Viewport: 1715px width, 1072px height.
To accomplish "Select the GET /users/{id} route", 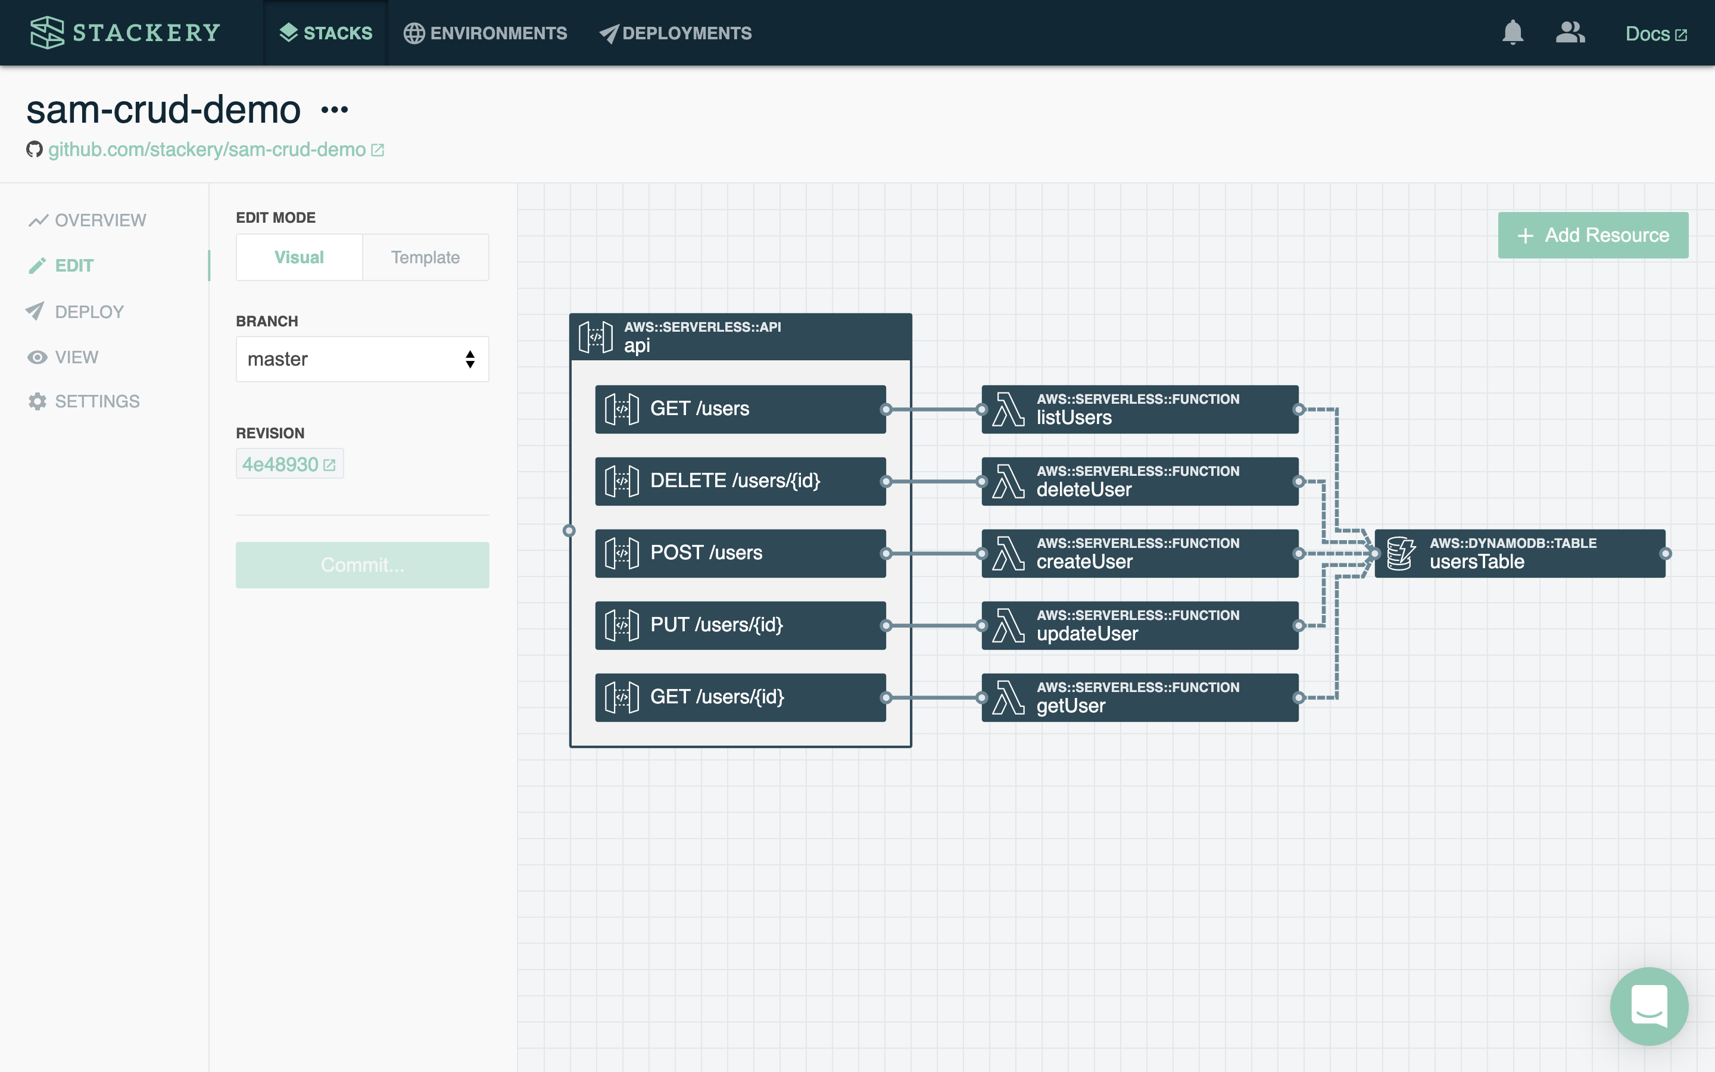I will point(741,697).
